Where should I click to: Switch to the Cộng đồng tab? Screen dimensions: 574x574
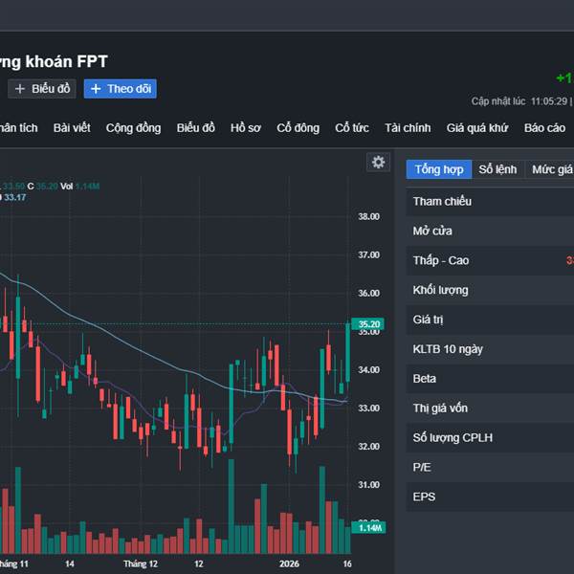(x=133, y=128)
